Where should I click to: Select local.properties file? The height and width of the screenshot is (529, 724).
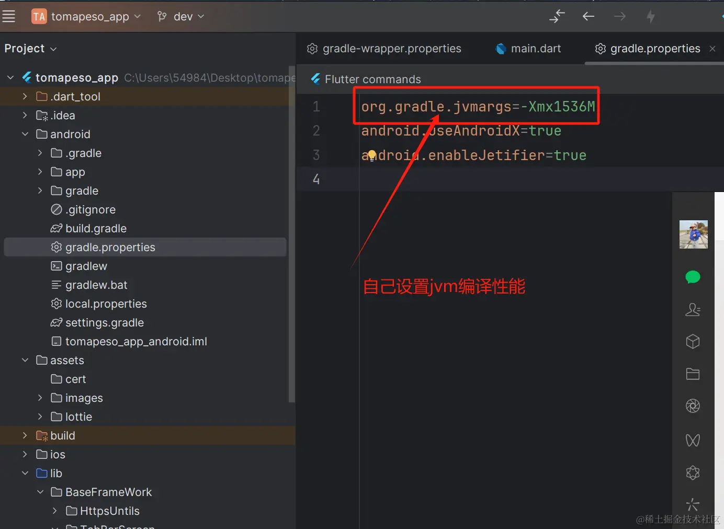pos(98,303)
